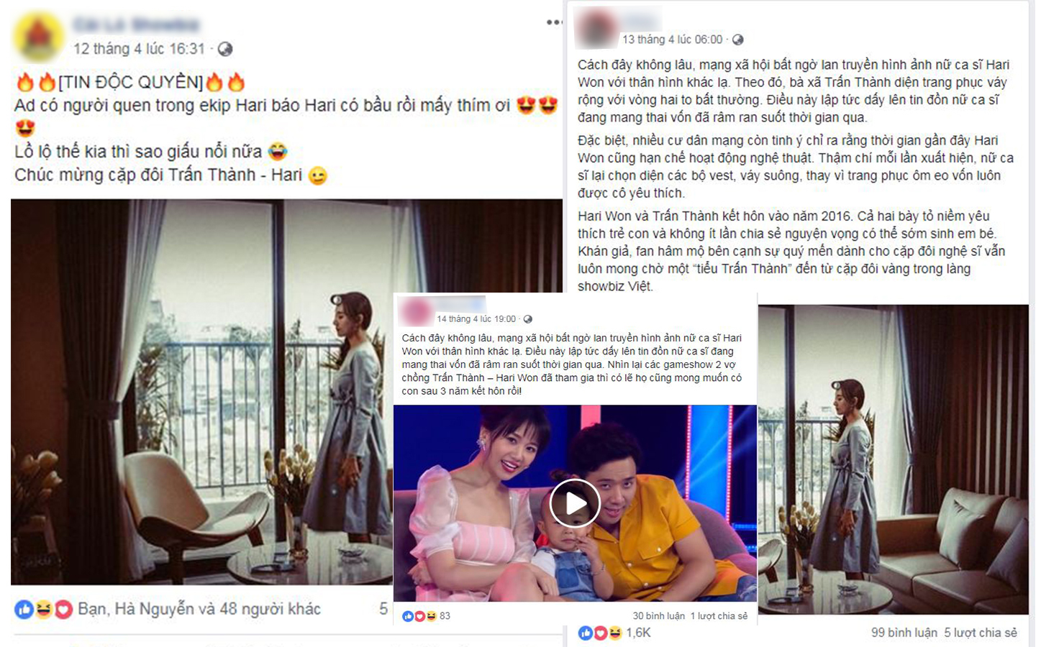Image resolution: width=1041 pixels, height=647 pixels.
Task: Click the globe icon beside 14 tháng 4 timestamp
Action: pyautogui.click(x=528, y=319)
